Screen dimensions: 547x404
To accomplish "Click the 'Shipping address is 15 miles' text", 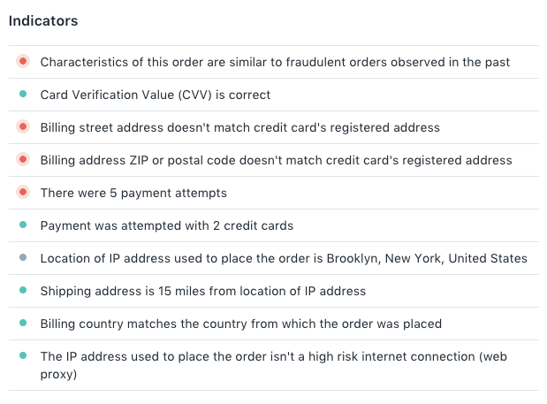I will coord(203,291).
